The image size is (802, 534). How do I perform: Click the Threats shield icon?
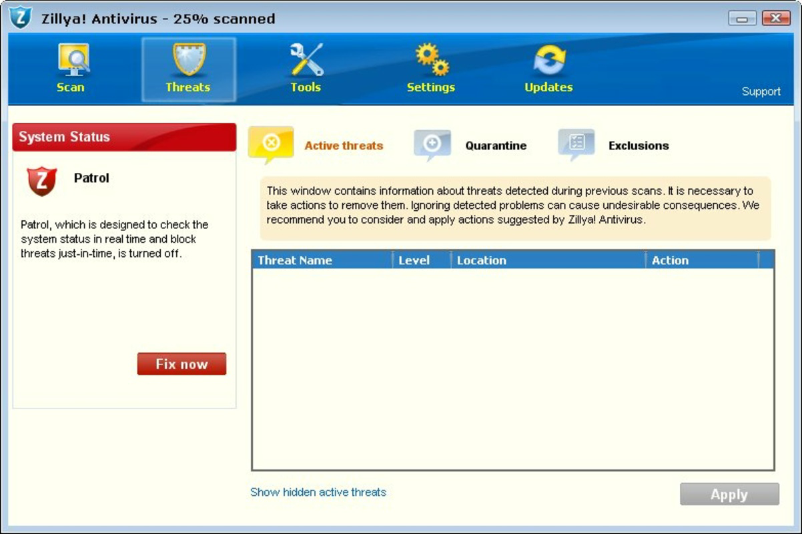(x=189, y=59)
